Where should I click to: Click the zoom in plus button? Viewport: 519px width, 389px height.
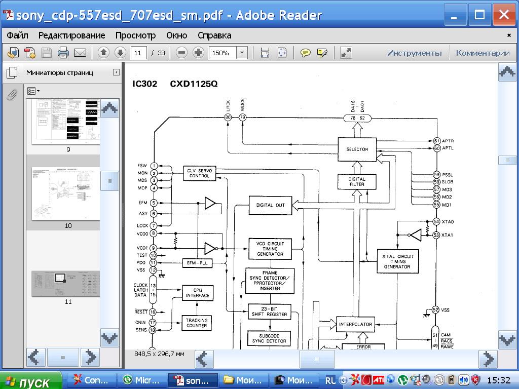(x=198, y=53)
